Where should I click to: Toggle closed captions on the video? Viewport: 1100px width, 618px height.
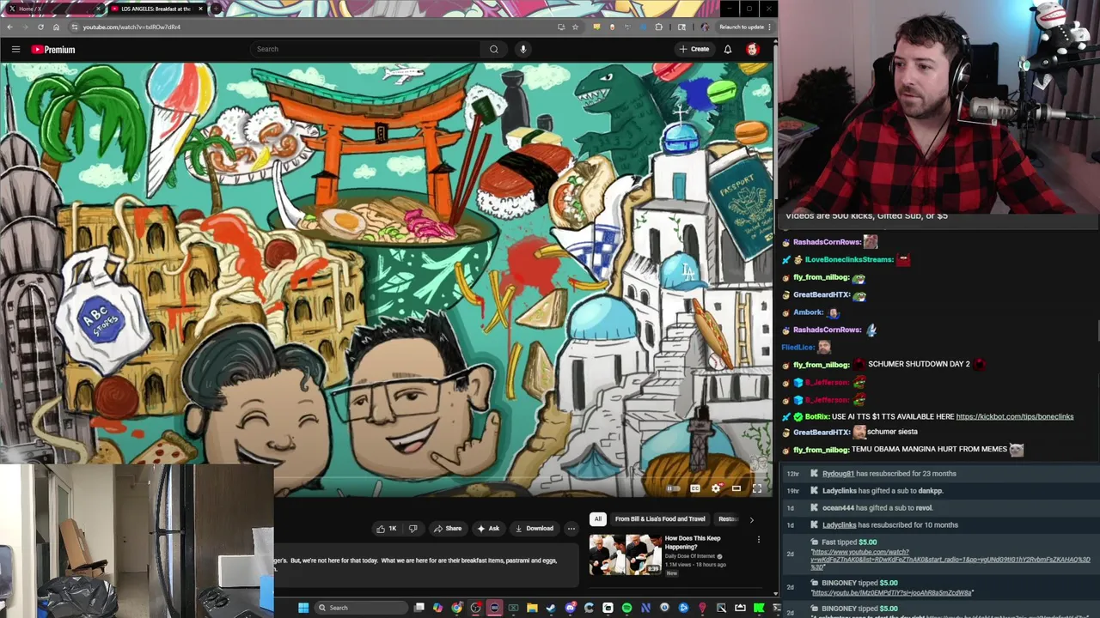coord(694,488)
